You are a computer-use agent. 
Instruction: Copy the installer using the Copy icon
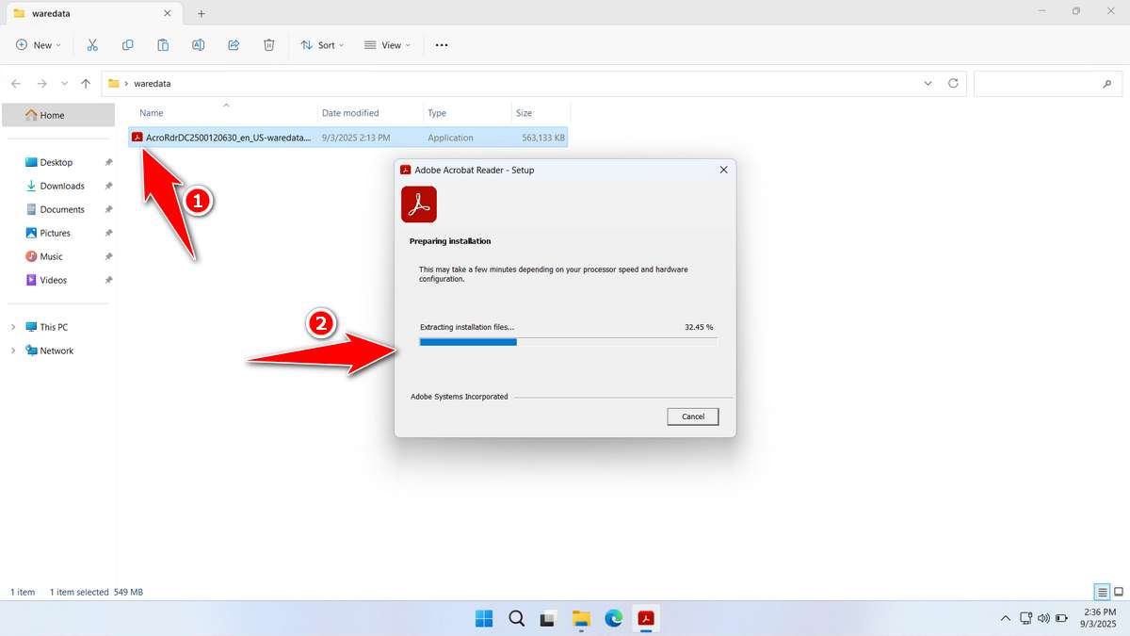[127, 44]
